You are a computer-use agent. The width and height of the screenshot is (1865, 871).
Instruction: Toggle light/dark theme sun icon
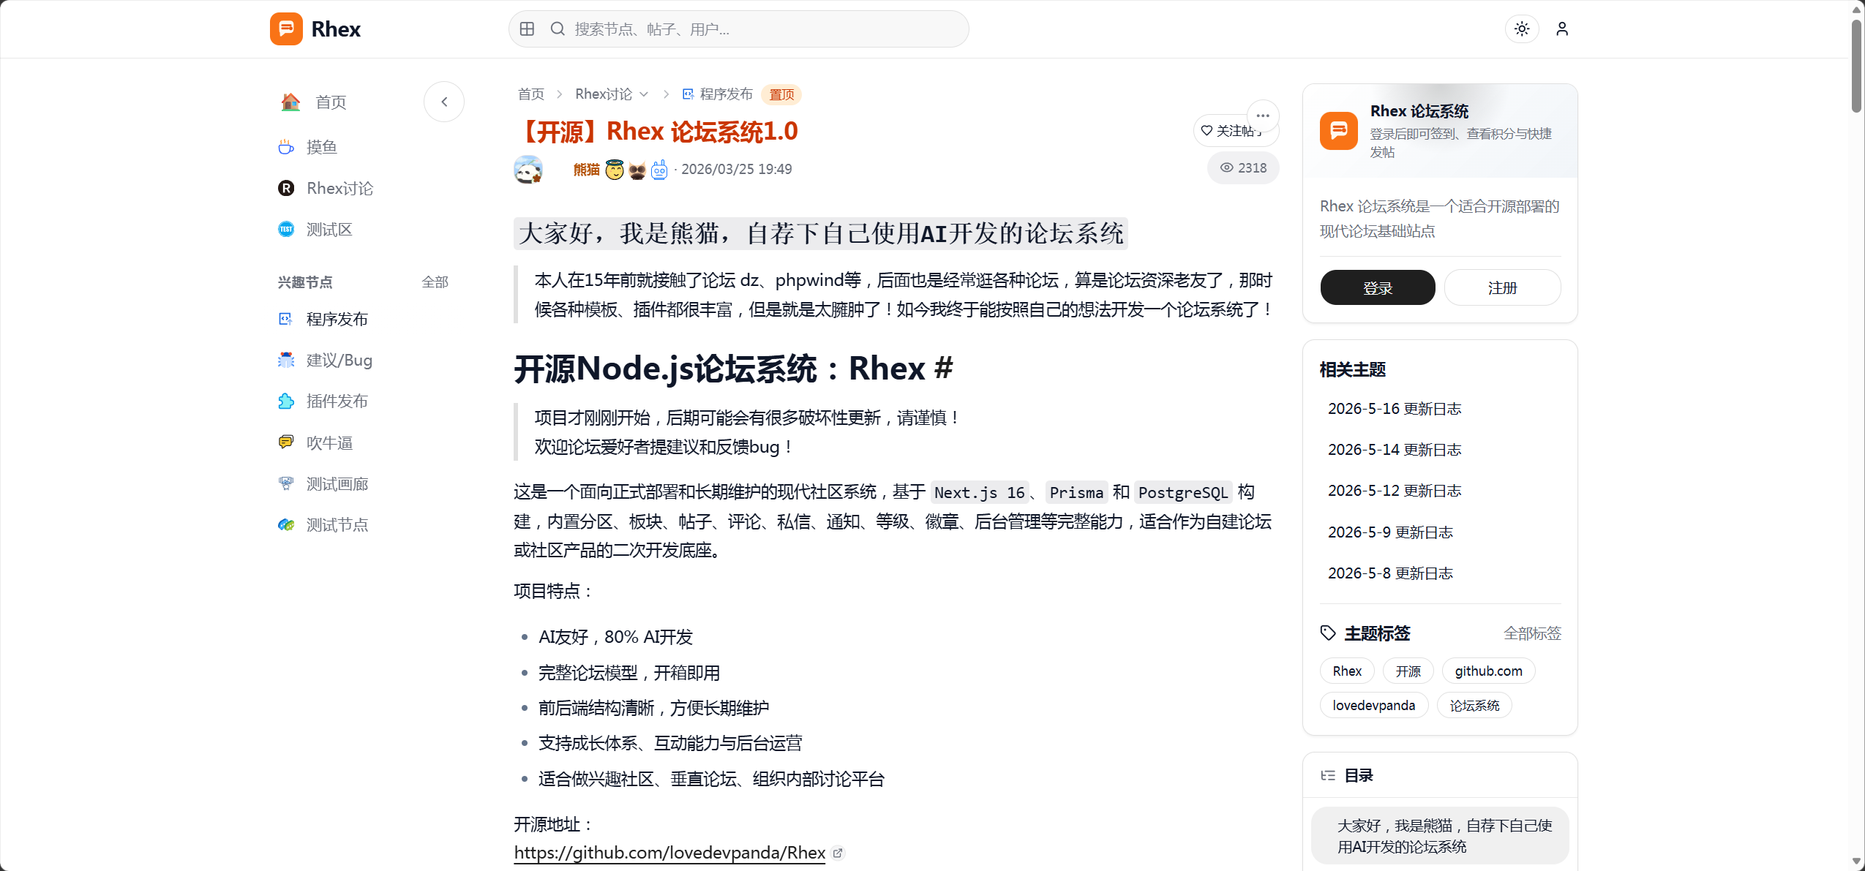tap(1522, 29)
